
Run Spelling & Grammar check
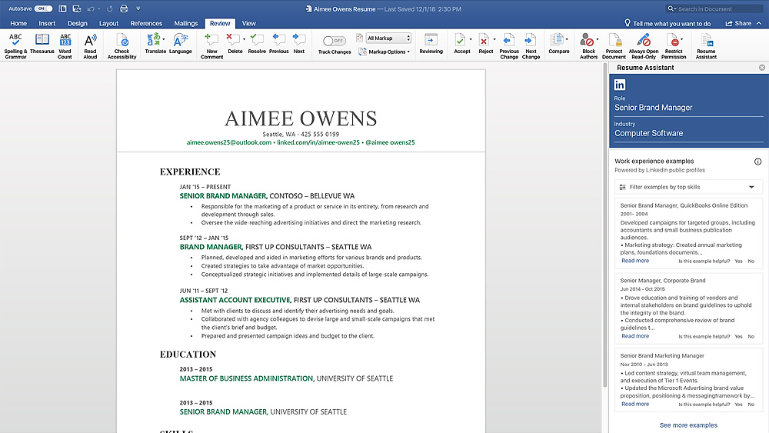[15, 46]
